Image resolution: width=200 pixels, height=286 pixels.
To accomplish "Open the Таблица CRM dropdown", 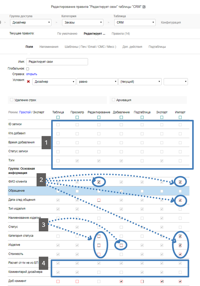I will [135, 22].
